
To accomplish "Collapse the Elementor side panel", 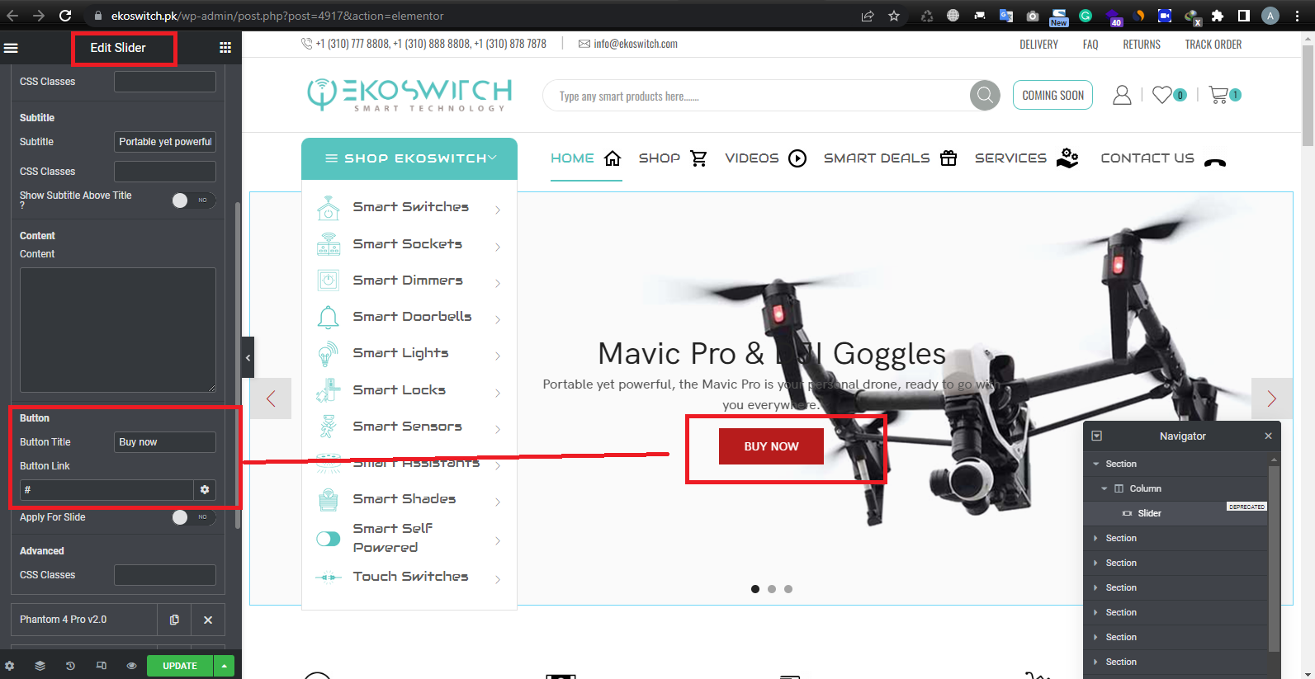I will click(248, 357).
